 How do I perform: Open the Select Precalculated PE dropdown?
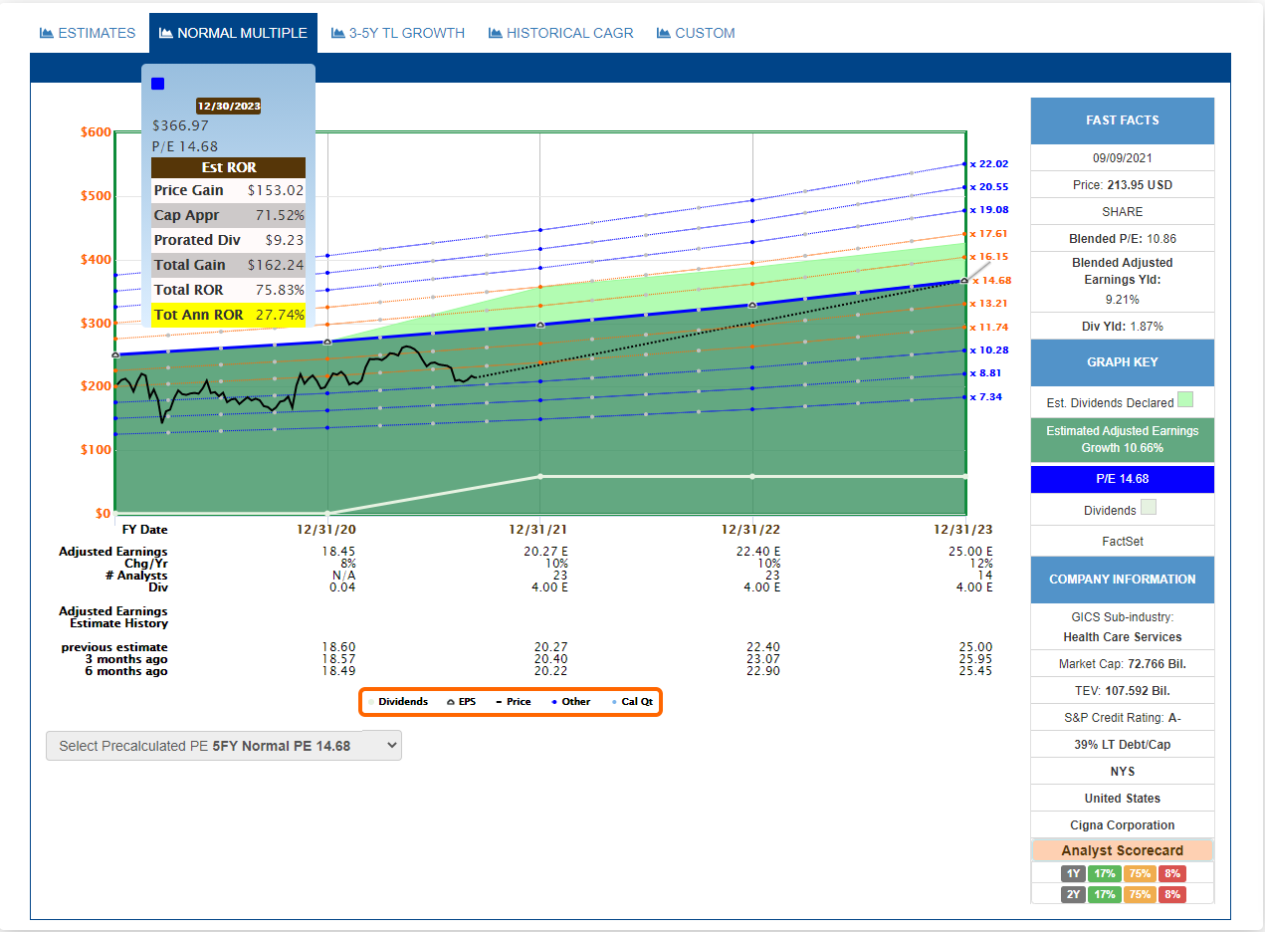224,745
